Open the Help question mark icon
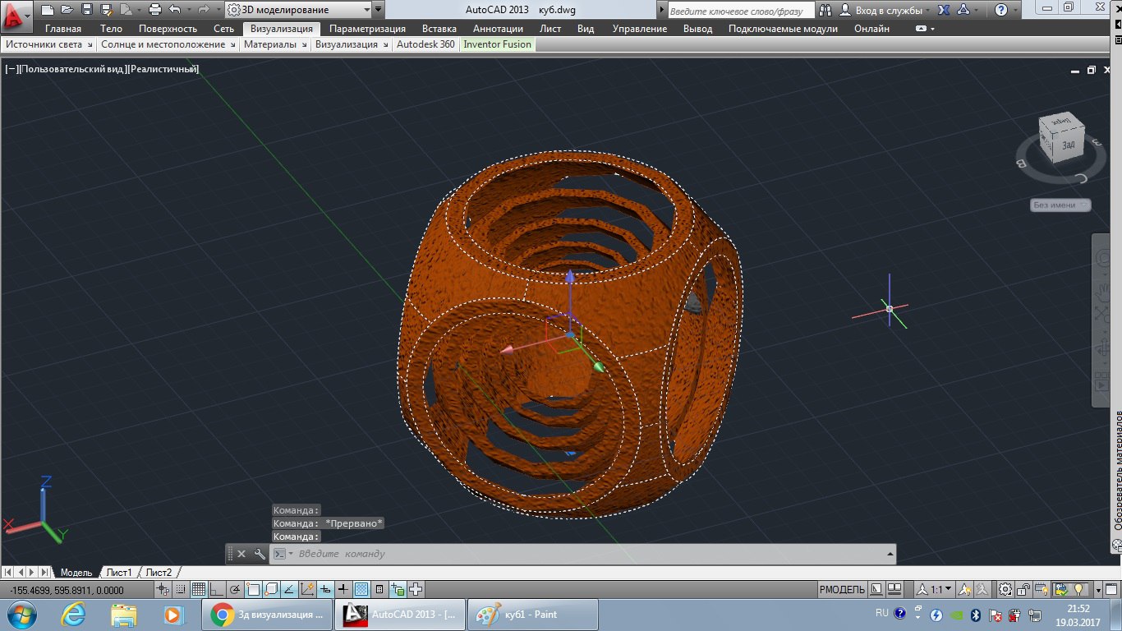Screen dimensions: 1122x631 pos(1000,10)
